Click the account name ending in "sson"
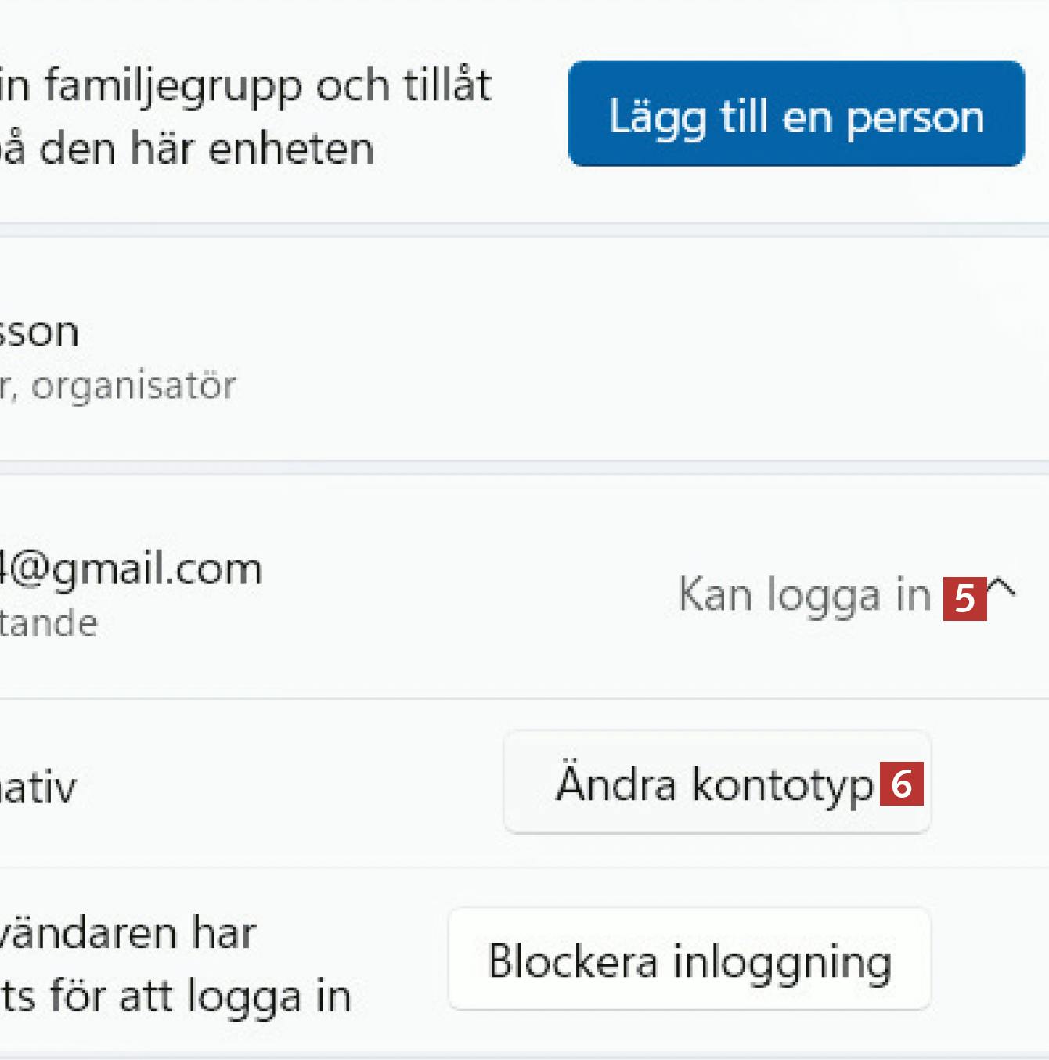The width and height of the screenshot is (1049, 1060). pyautogui.click(x=39, y=332)
